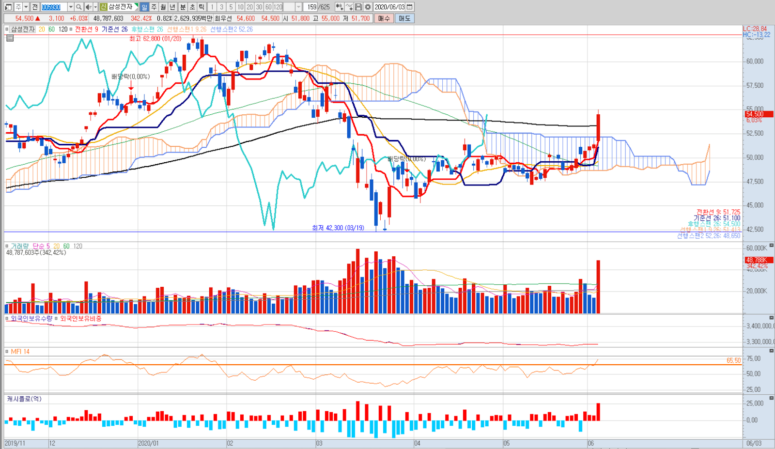Expand the stock code history dropdown
The width and height of the screenshot is (775, 449).
pyautogui.click(x=71, y=7)
